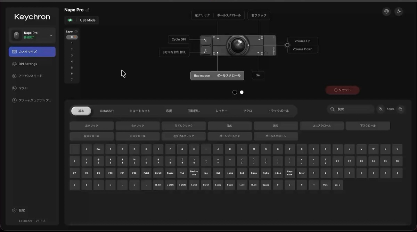Select Cycle DPI button assignment
The height and width of the screenshot is (232, 417).
[x=179, y=40]
